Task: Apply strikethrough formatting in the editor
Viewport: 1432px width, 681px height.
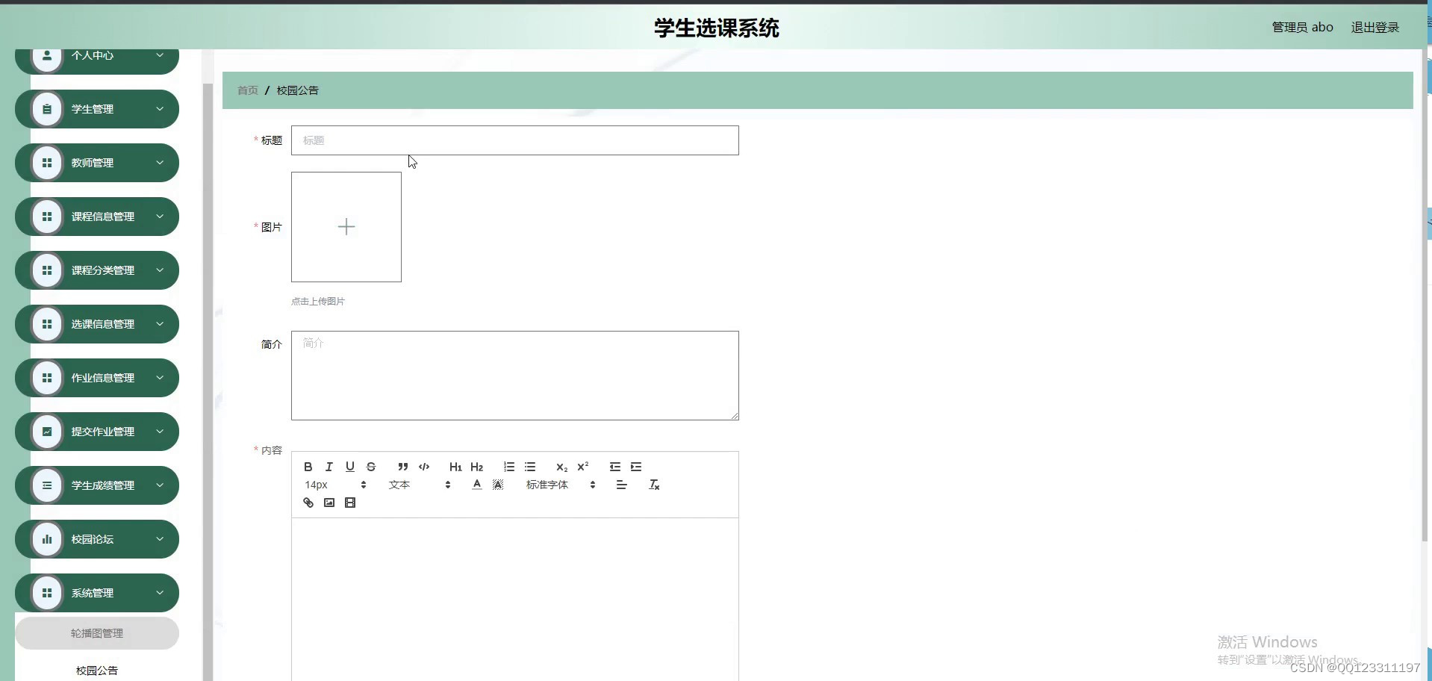Action: (x=371, y=467)
